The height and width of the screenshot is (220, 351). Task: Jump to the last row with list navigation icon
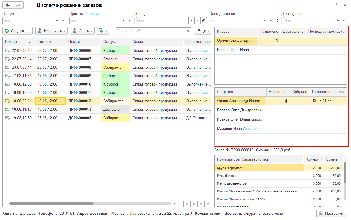pos(208,204)
